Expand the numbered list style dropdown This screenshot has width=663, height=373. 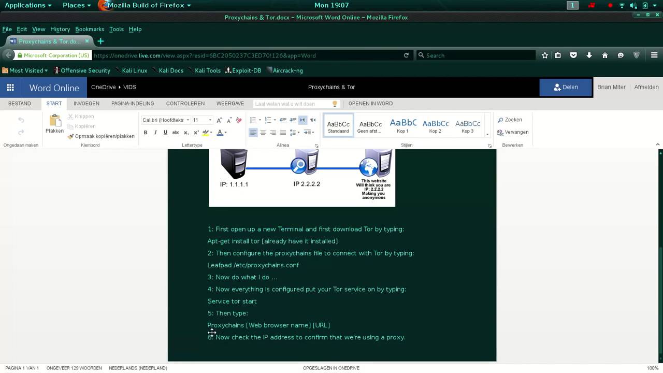(275, 120)
